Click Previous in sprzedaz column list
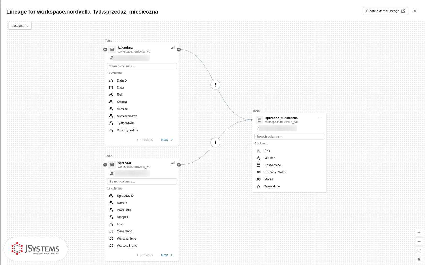Image resolution: width=425 pixels, height=265 pixels. [x=145, y=255]
